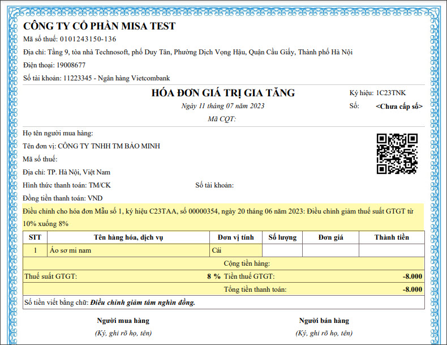Click the Tổng tiền thanh toán amount -8.000
Image resolution: width=447 pixels, height=345 pixels.
click(411, 289)
